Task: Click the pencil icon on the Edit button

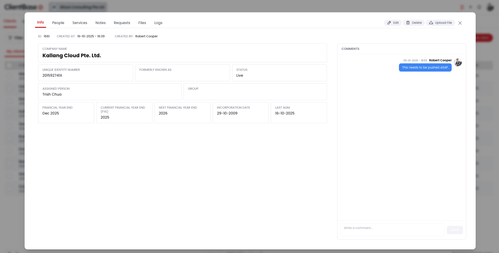Action: point(389,23)
